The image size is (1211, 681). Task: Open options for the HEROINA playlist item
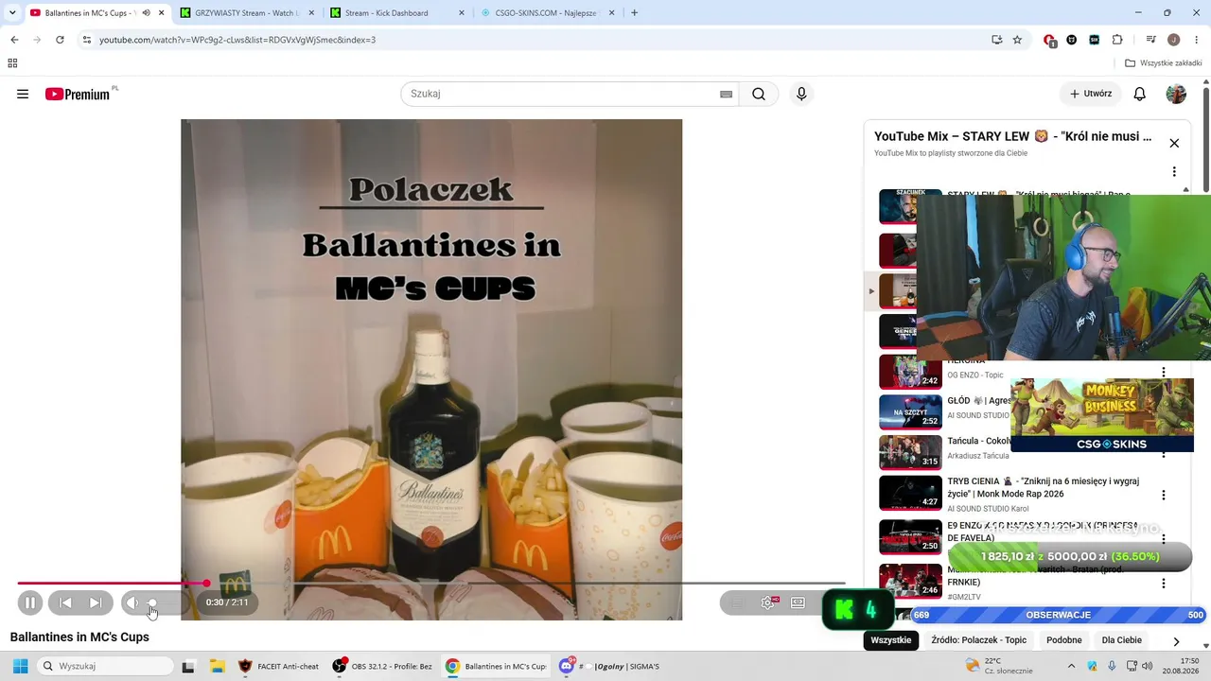(x=1164, y=372)
